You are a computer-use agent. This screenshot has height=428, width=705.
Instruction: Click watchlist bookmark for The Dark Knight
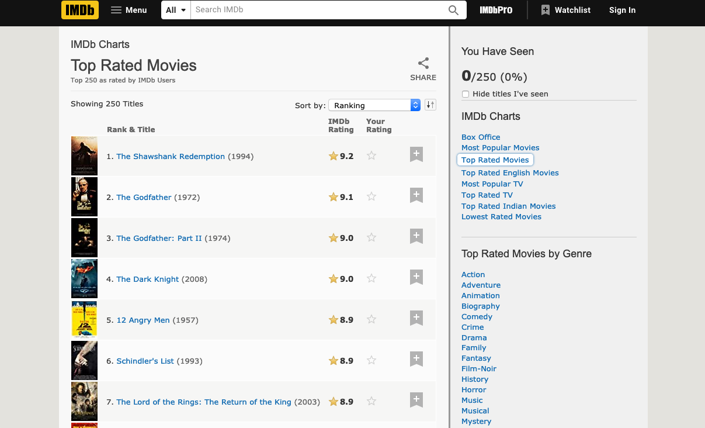(416, 278)
